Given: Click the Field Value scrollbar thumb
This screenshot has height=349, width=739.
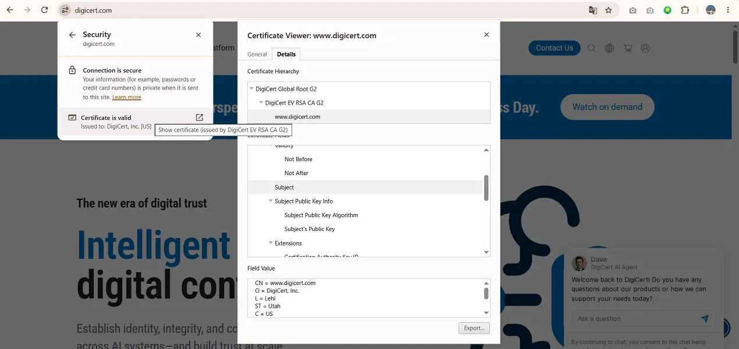Looking at the screenshot, I should (x=486, y=293).
